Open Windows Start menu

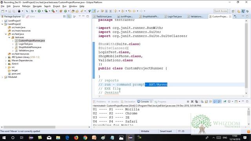click(x=4, y=137)
